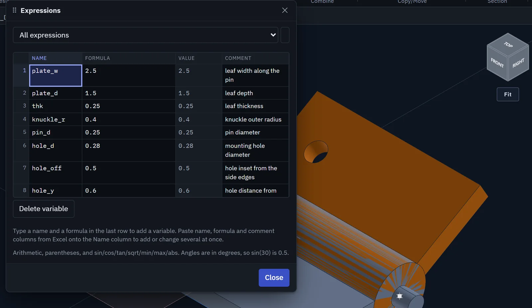Select the TOP face of the view cube

pyautogui.click(x=508, y=44)
